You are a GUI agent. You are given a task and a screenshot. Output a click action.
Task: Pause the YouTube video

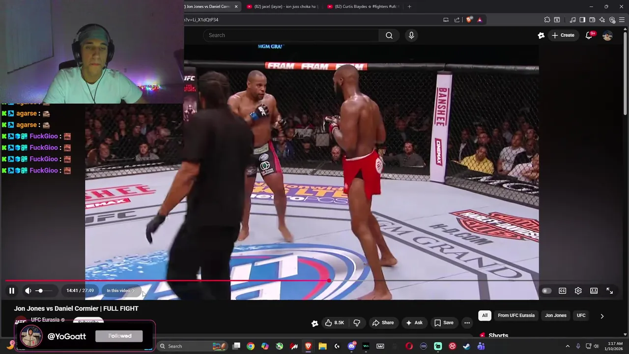tap(12, 291)
